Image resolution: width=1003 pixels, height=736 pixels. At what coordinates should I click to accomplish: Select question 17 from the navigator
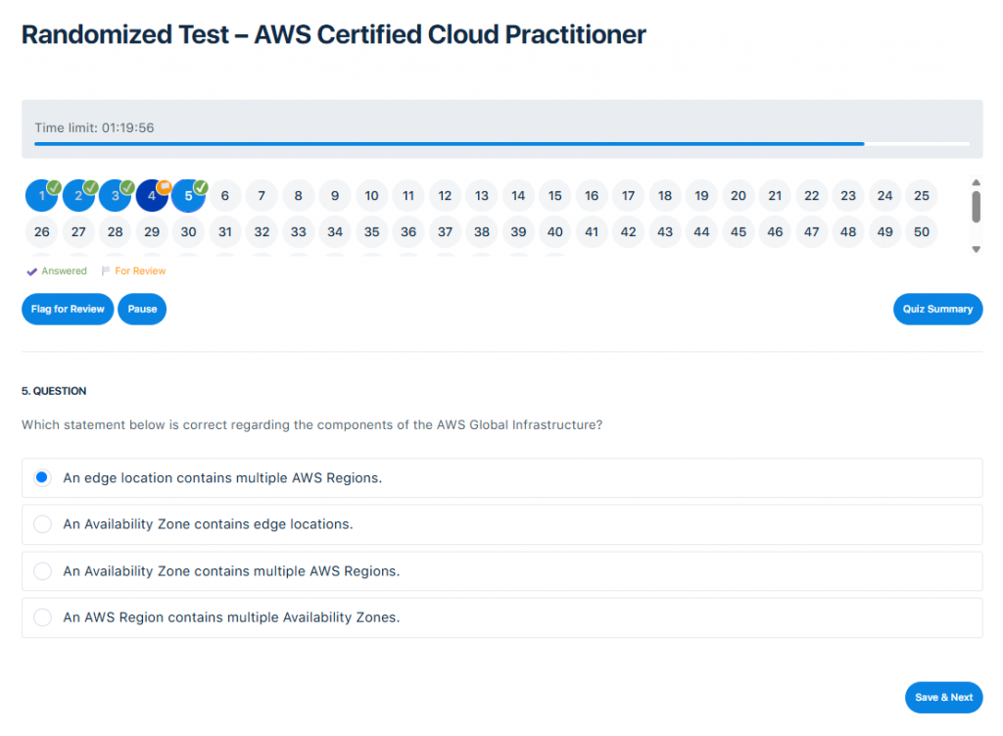tap(628, 195)
